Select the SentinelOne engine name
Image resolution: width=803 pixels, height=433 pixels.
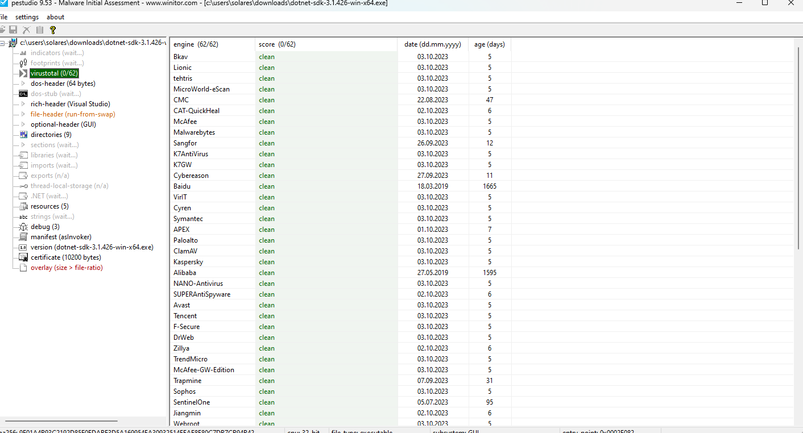pyautogui.click(x=192, y=402)
